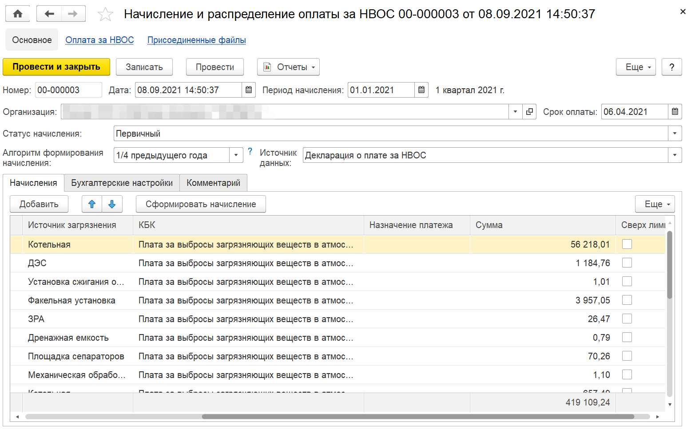The image size is (691, 429).
Task: Select the Котельная row
Action: tap(338, 244)
